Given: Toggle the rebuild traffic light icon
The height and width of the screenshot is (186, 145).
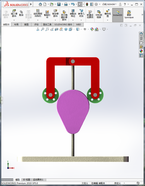Looking at the screenshot, I should [x=87, y=4].
